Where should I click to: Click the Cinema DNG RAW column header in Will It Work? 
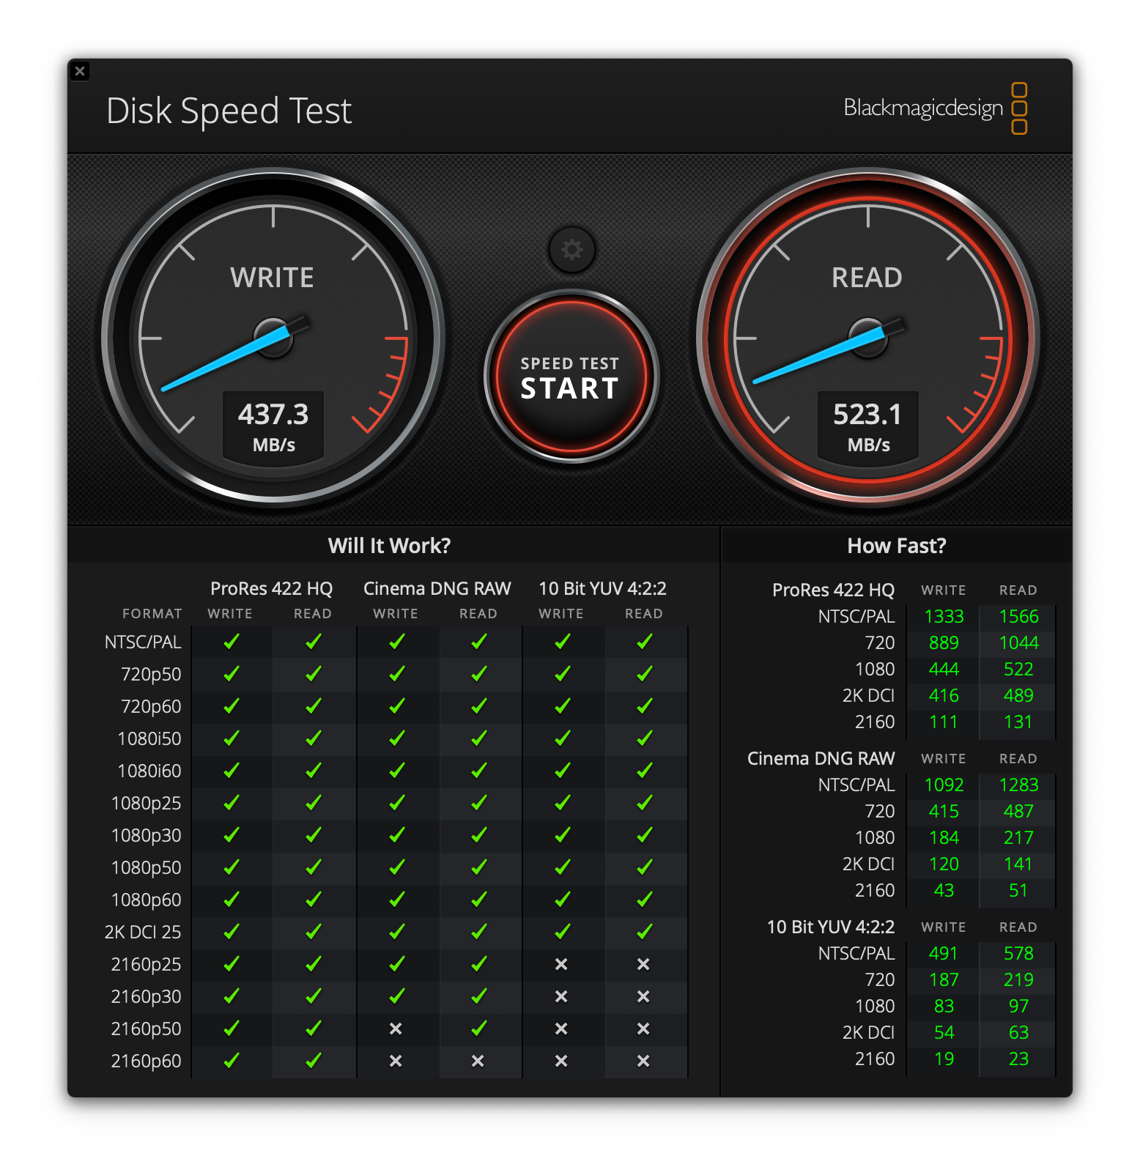[437, 588]
